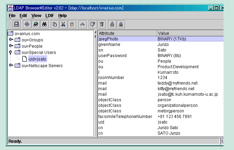This screenshot has height=150, width=234.
Task: Click the organizationalperson objectClass value
Action: (x=178, y=105)
